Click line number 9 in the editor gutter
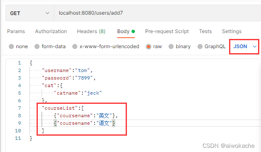Screen dimensions: 261x152 click(19, 123)
